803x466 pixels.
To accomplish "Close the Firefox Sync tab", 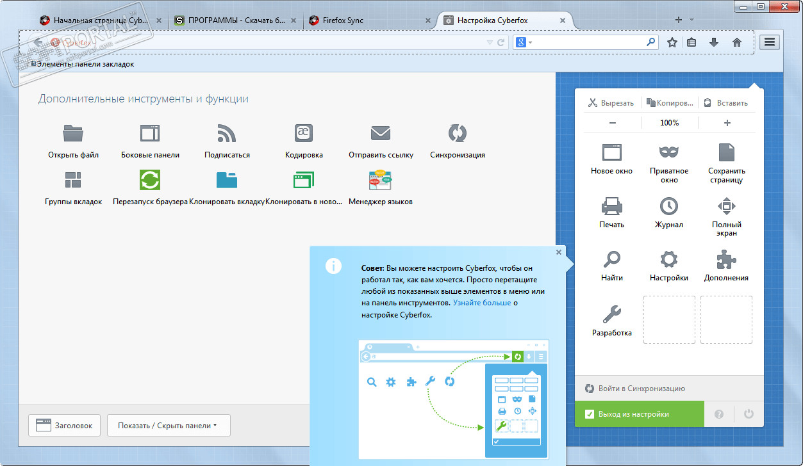I will [427, 20].
